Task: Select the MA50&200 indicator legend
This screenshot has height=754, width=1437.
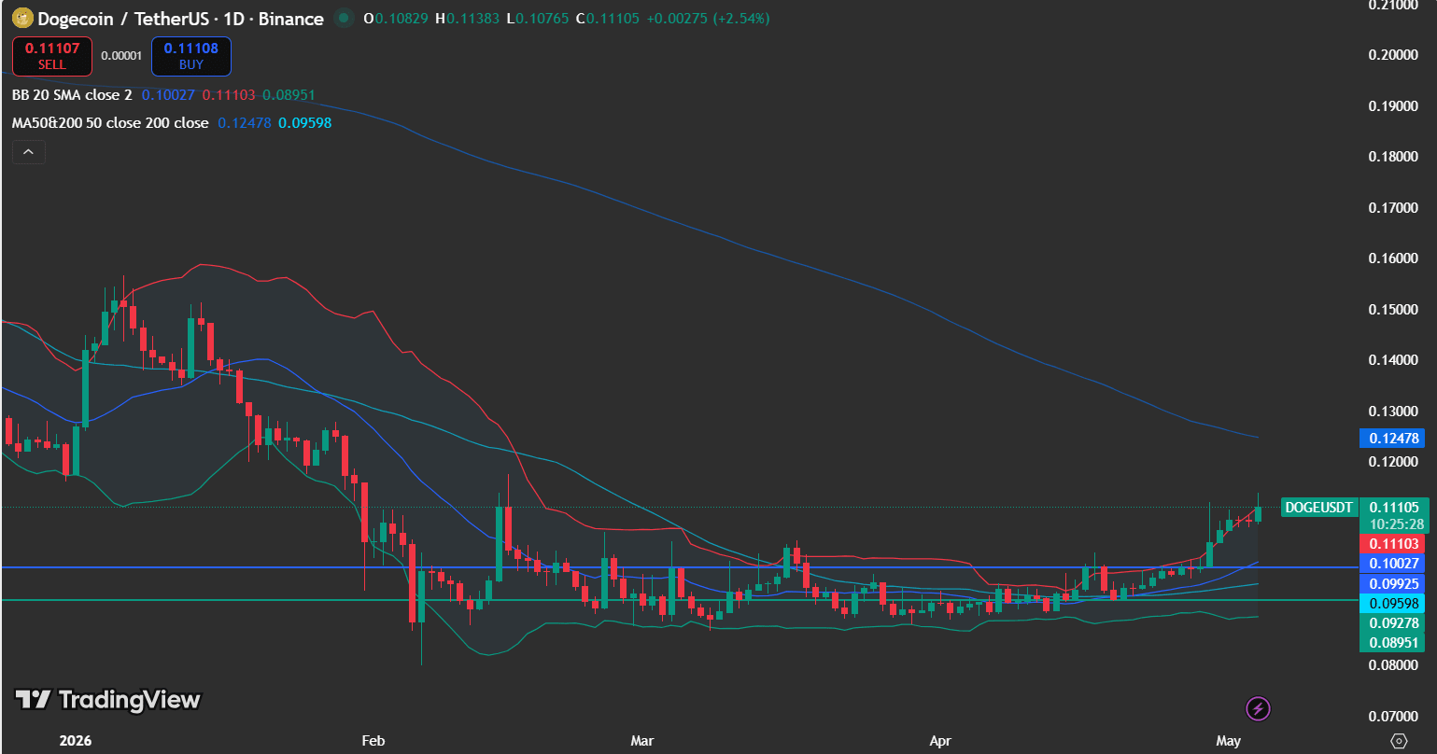Action: 110,123
